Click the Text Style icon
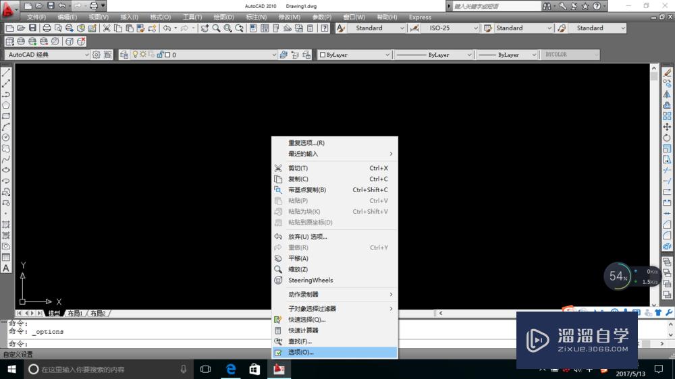The width and height of the screenshot is (675, 379). [340, 28]
